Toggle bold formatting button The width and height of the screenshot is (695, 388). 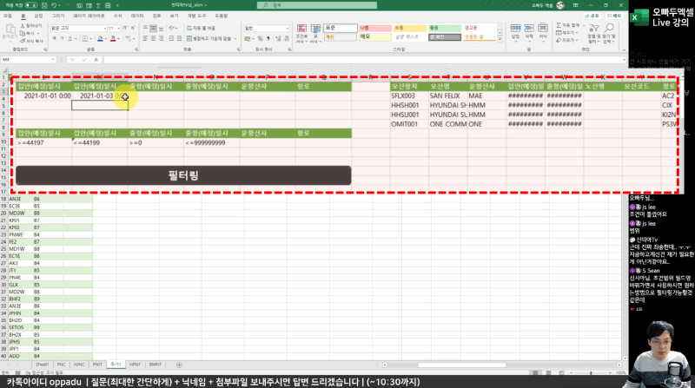[54, 39]
